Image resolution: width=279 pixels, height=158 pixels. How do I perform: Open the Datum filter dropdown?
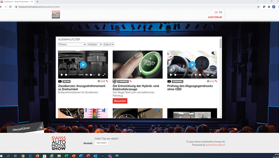[x=109, y=44]
